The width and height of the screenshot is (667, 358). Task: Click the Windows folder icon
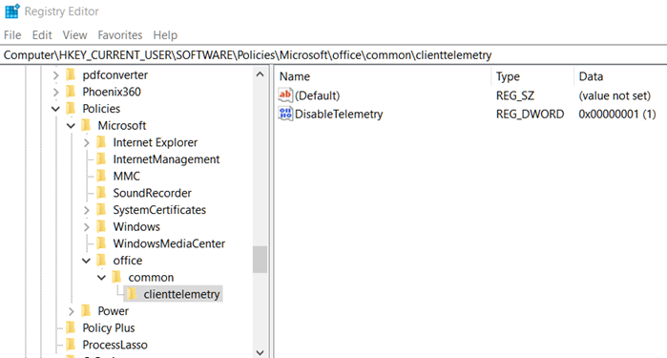pos(101,226)
